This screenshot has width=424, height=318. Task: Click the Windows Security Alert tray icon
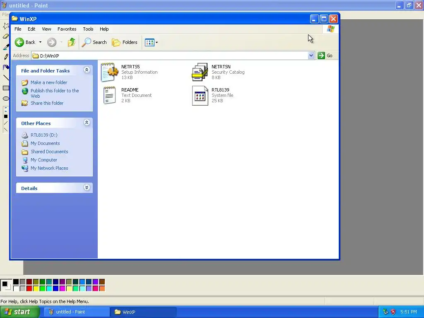pyautogui.click(x=393, y=312)
